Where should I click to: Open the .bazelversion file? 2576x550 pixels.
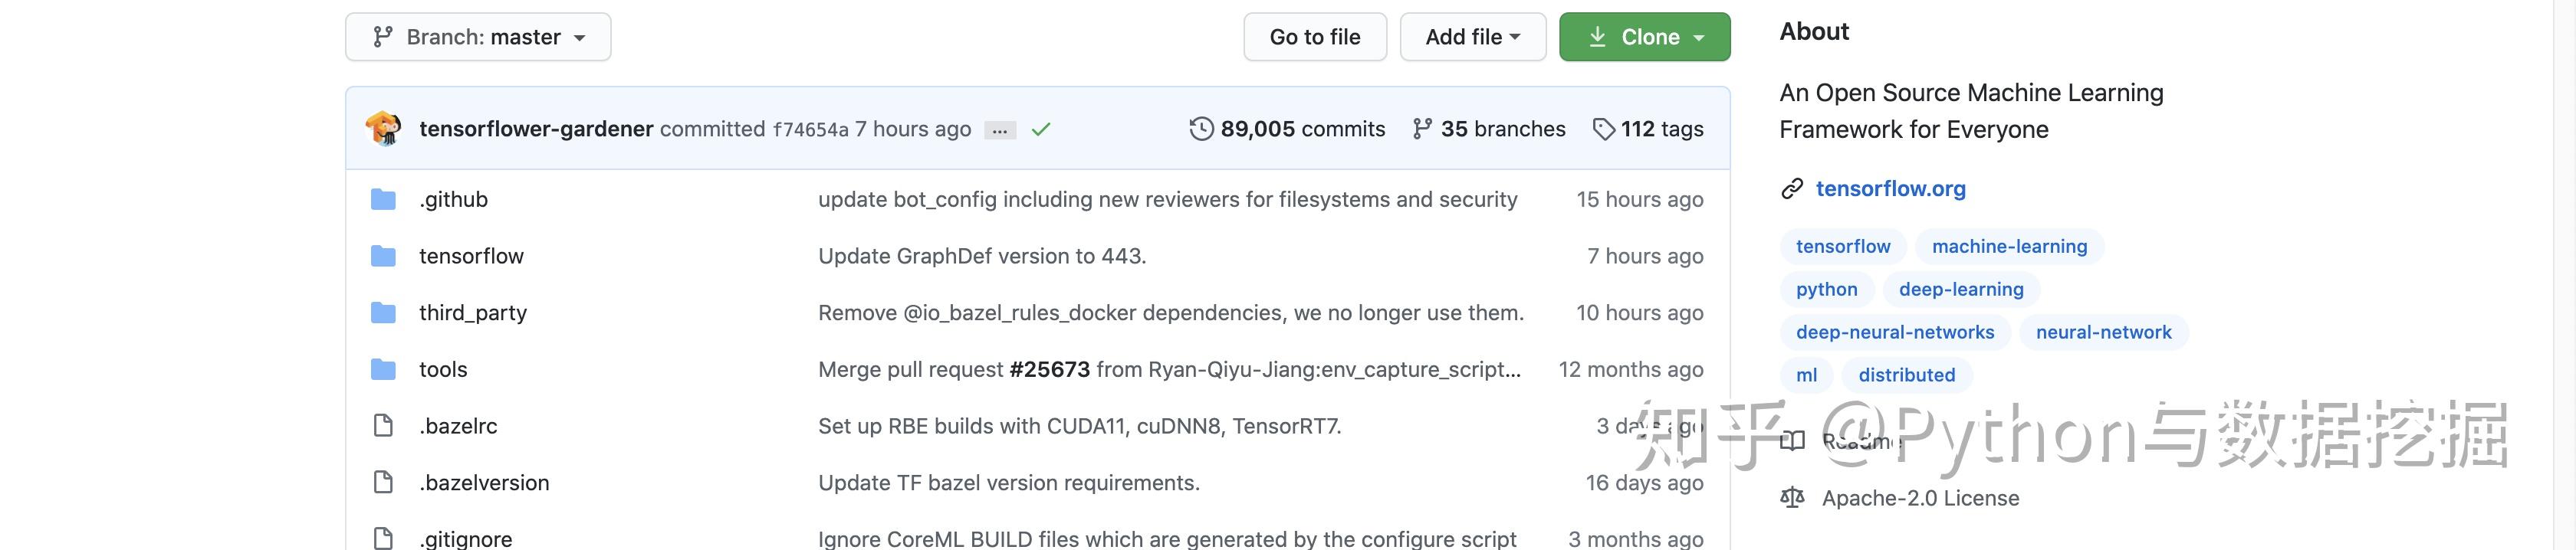tap(484, 483)
